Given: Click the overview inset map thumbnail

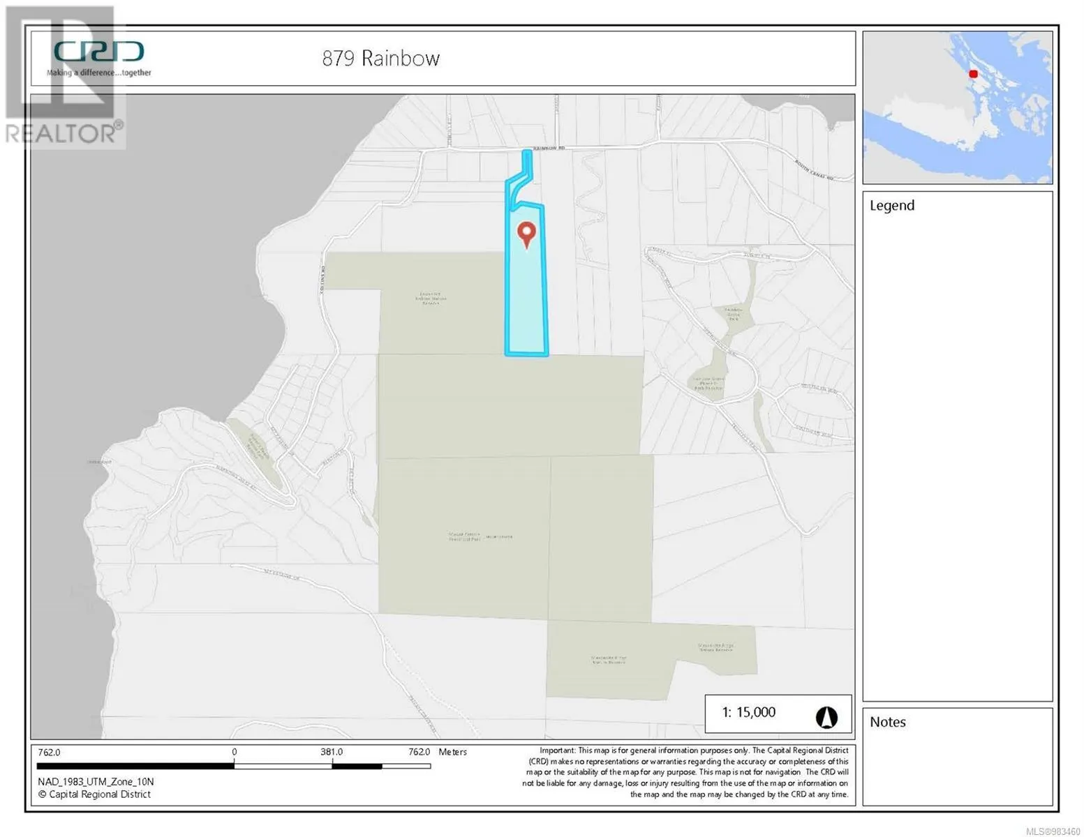Looking at the screenshot, I should [957, 107].
